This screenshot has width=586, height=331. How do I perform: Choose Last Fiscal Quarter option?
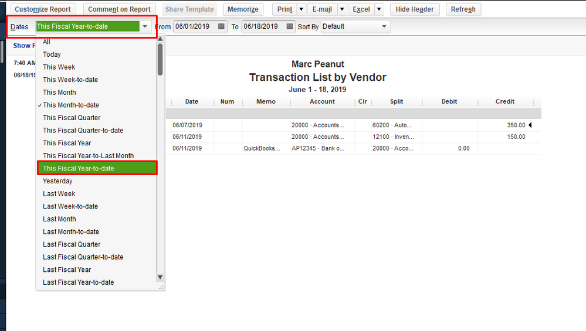pos(96,244)
